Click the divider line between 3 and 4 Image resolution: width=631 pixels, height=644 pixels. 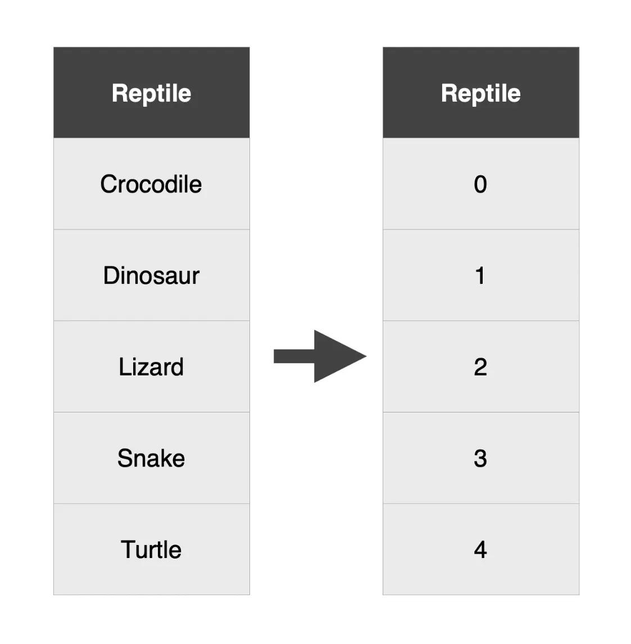point(481,504)
